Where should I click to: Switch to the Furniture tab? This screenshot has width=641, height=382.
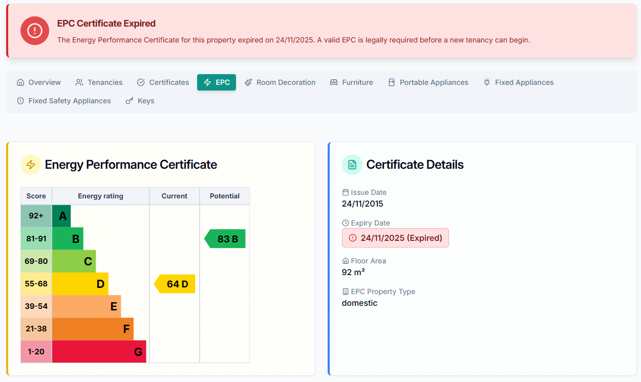pos(351,82)
